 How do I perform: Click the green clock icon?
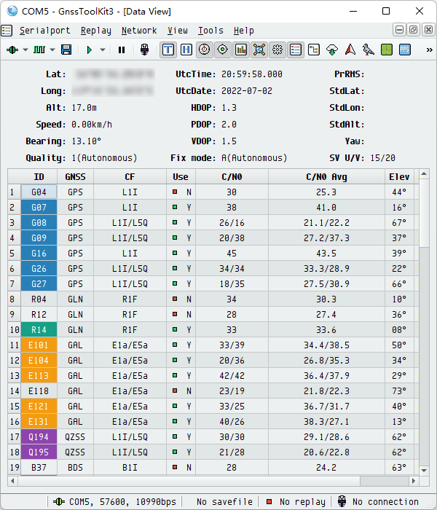tap(387, 50)
